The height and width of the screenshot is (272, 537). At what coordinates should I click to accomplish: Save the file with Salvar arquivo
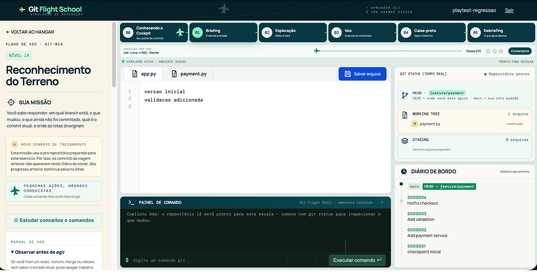[362, 74]
